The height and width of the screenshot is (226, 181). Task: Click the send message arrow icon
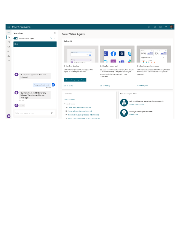tap(52, 113)
